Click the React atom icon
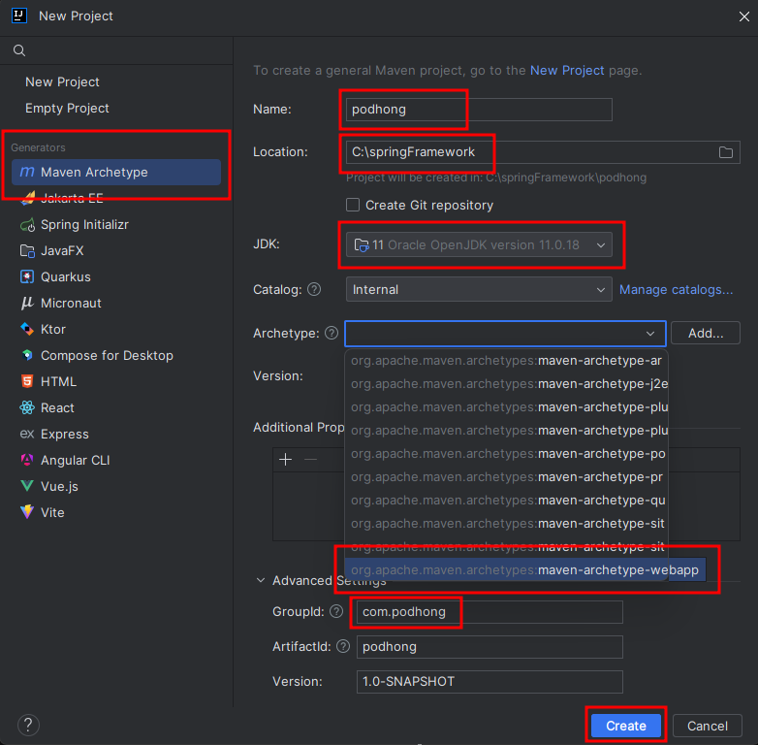Screen dimensions: 758x745 pos(27,407)
